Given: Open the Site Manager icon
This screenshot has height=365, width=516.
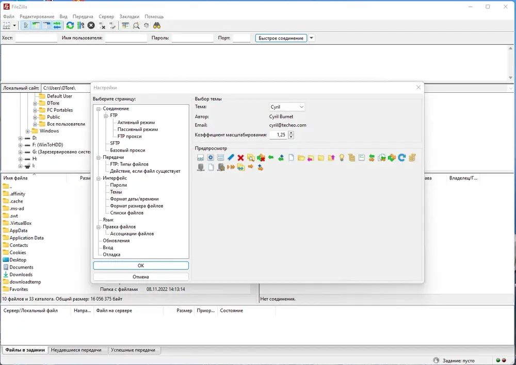Looking at the screenshot, I should point(6,26).
